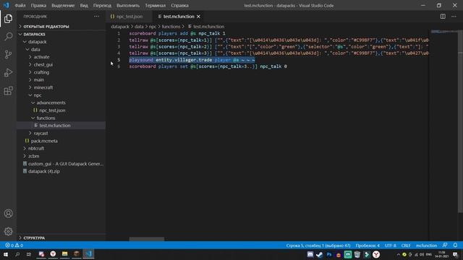Image resolution: width=463 pixels, height=260 pixels.
Task: Click the minimap code preview
Action: (x=443, y=31)
